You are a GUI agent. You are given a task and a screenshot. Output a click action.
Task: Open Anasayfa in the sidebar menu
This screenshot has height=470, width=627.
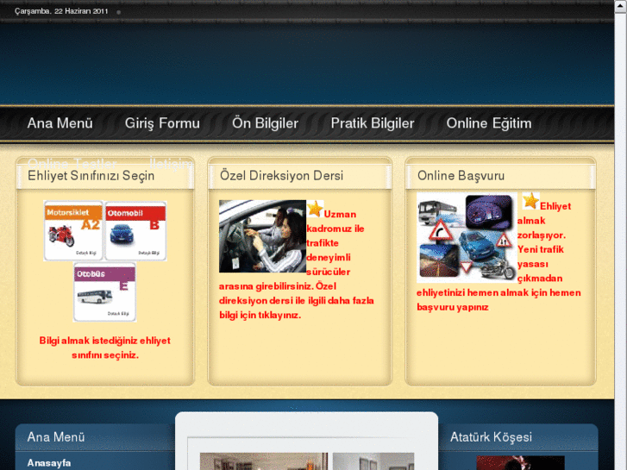click(49, 463)
